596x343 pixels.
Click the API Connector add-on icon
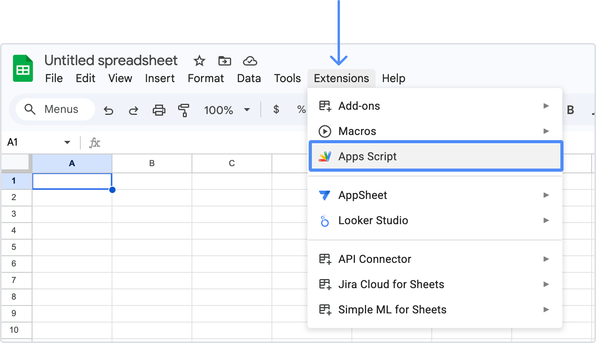[325, 259]
